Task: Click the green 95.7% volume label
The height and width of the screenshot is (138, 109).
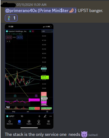Action: coord(32,108)
